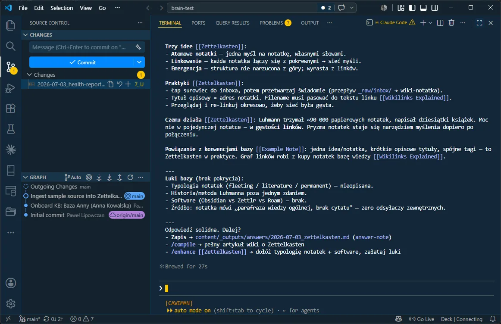Open the Run and Debug view
Screen dimensions: 501x324
coord(10,88)
